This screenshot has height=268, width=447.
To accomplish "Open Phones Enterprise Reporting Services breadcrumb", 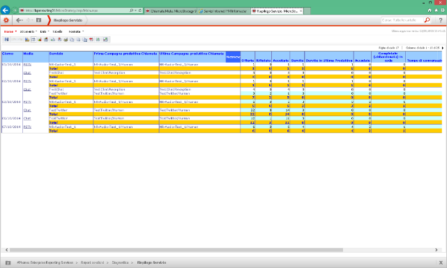I will tap(45, 262).
